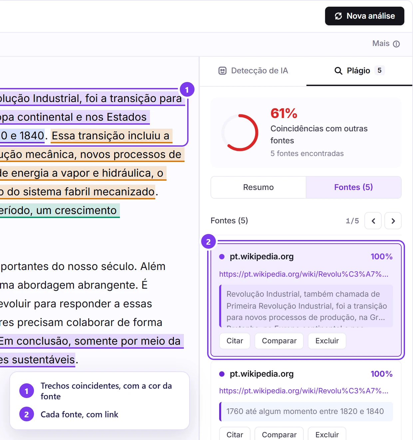Click Comparar in the second source card

[x=279, y=434]
